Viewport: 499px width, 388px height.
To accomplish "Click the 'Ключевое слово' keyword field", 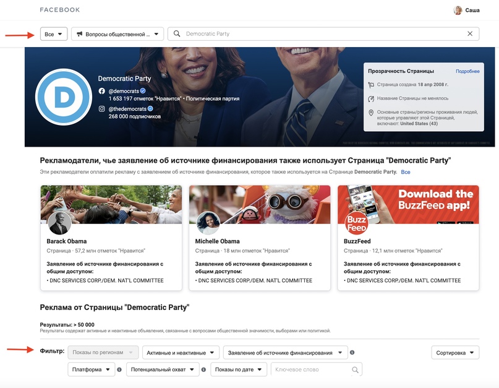I will pyautogui.click(x=317, y=369).
